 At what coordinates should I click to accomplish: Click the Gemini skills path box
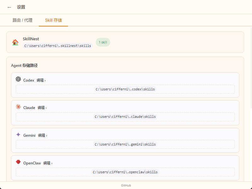coord(125,144)
